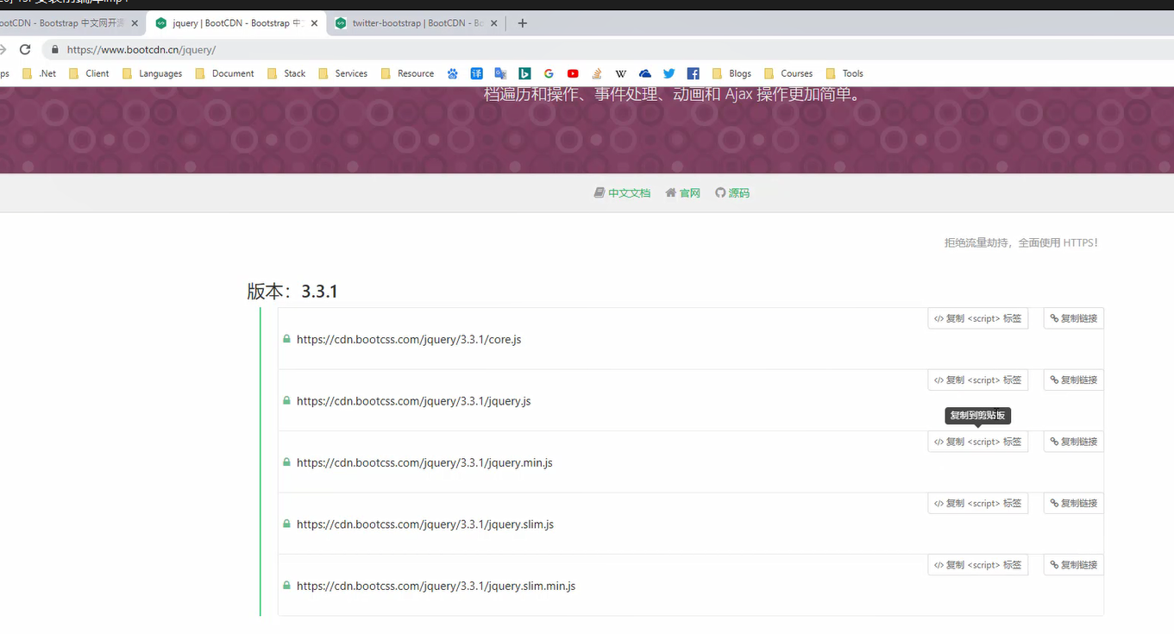This screenshot has width=1174, height=634.
Task: Open the YouTube bookmark
Action: 573,73
